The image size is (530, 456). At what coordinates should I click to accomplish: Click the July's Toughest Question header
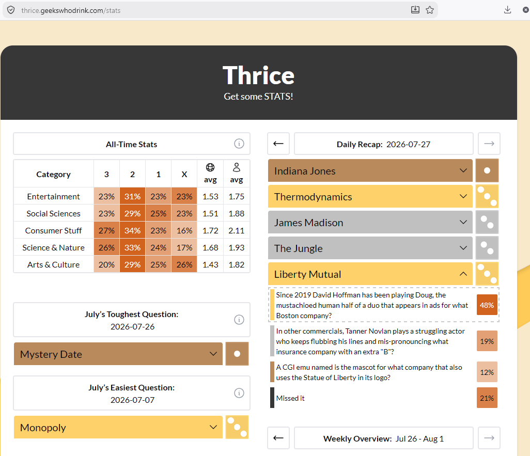[132, 320]
